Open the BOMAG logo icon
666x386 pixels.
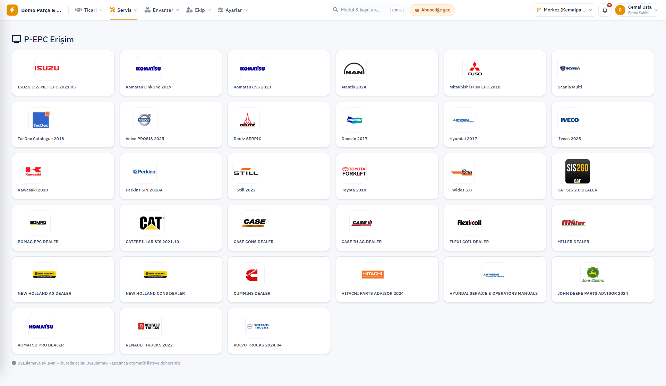point(38,223)
